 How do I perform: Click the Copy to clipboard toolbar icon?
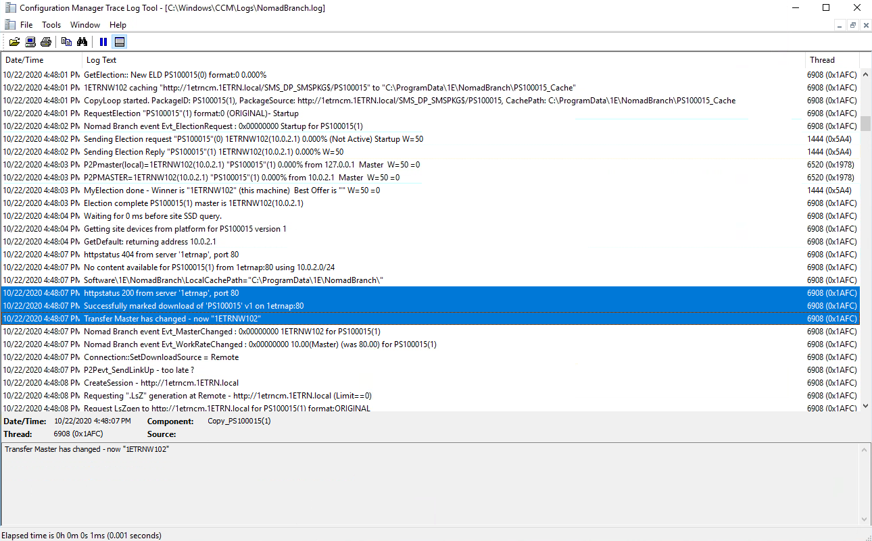(x=66, y=42)
